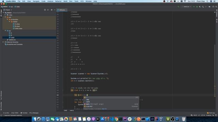Click the collapse all icon in Project panel
This screenshot has width=218, height=122.
click(48, 10)
